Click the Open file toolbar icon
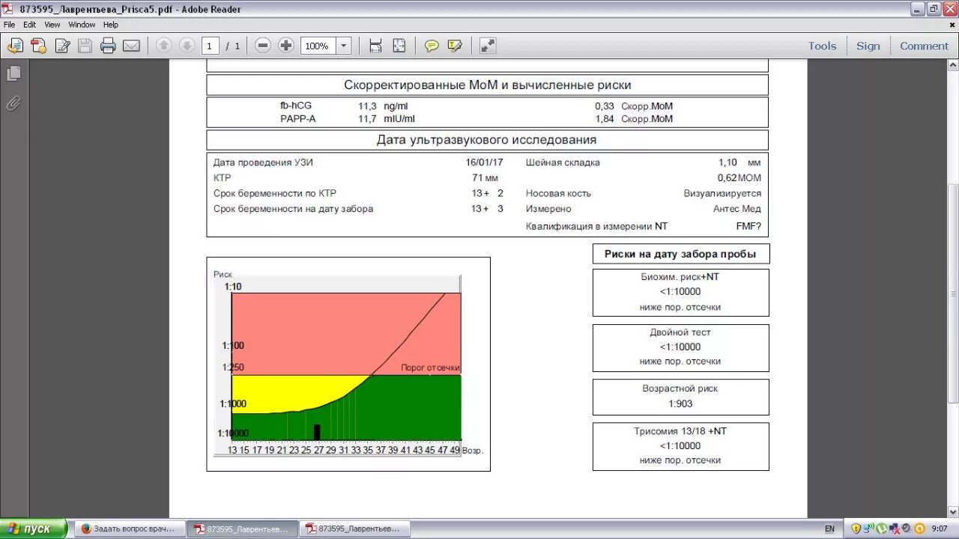 pos(15,46)
